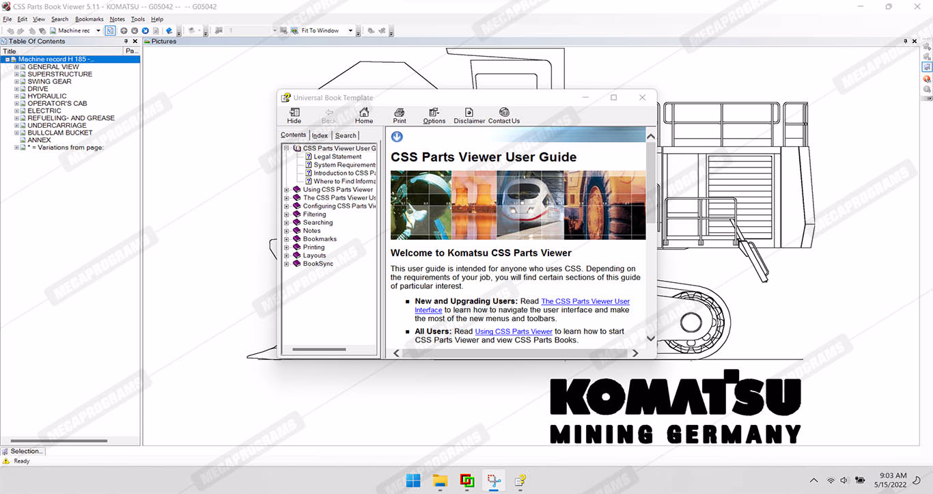
Task: Open File Explorer from the taskbar
Action: pos(440,480)
